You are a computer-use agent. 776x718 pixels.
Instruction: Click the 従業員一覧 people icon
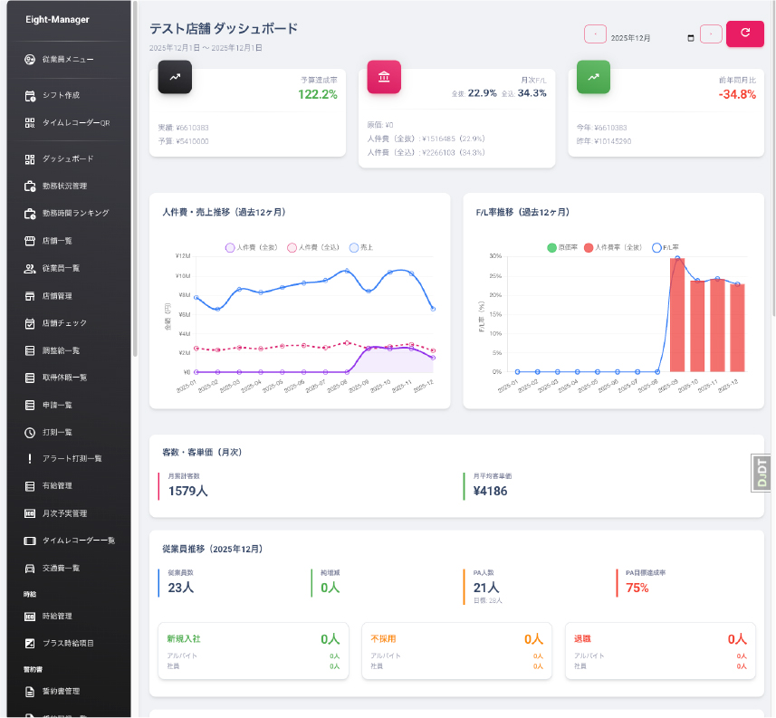[30, 269]
